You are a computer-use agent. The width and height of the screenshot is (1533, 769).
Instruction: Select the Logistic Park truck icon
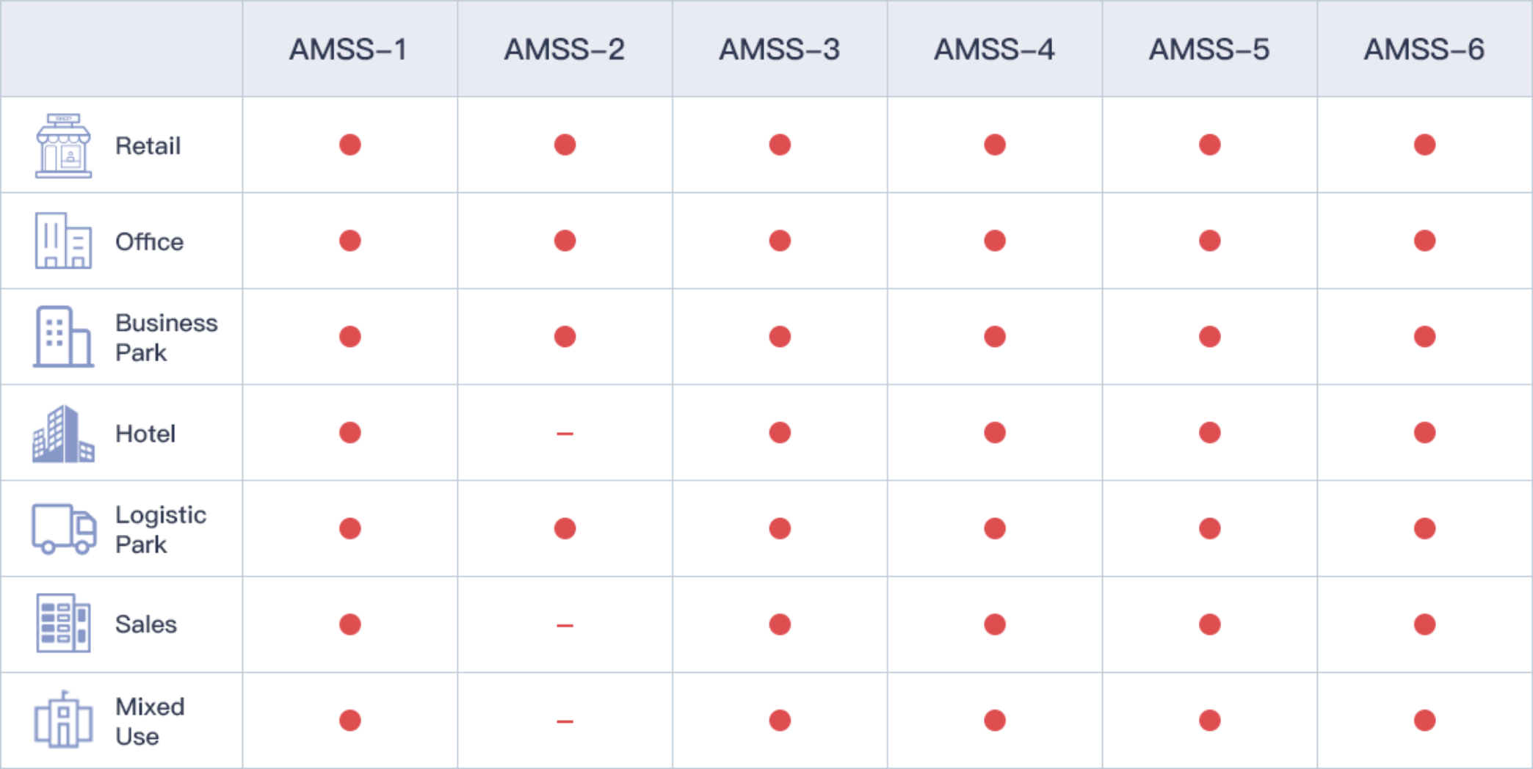pos(64,528)
